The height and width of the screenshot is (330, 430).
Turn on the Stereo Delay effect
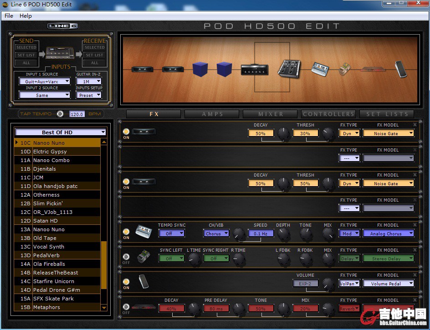[126, 257]
